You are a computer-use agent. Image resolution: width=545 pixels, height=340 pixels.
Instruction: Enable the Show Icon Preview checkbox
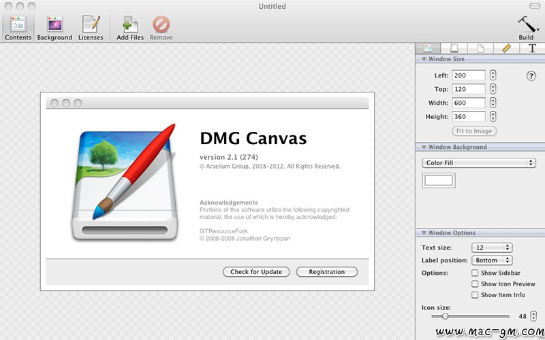[475, 284]
